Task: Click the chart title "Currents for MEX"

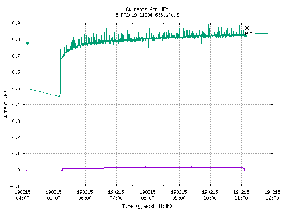Action: point(147,9)
